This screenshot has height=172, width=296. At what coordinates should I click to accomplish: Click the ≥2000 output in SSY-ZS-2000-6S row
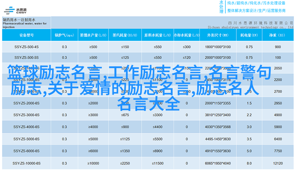[x=93, y=103]
